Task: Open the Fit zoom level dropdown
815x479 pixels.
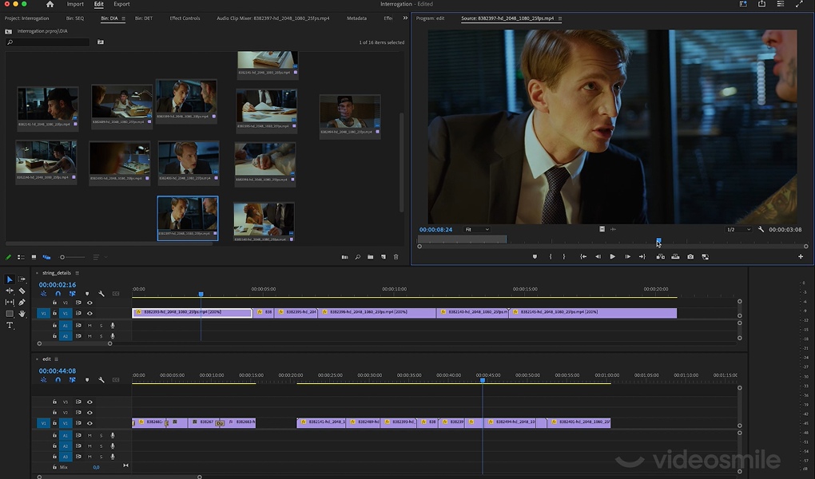Action: tap(477, 229)
